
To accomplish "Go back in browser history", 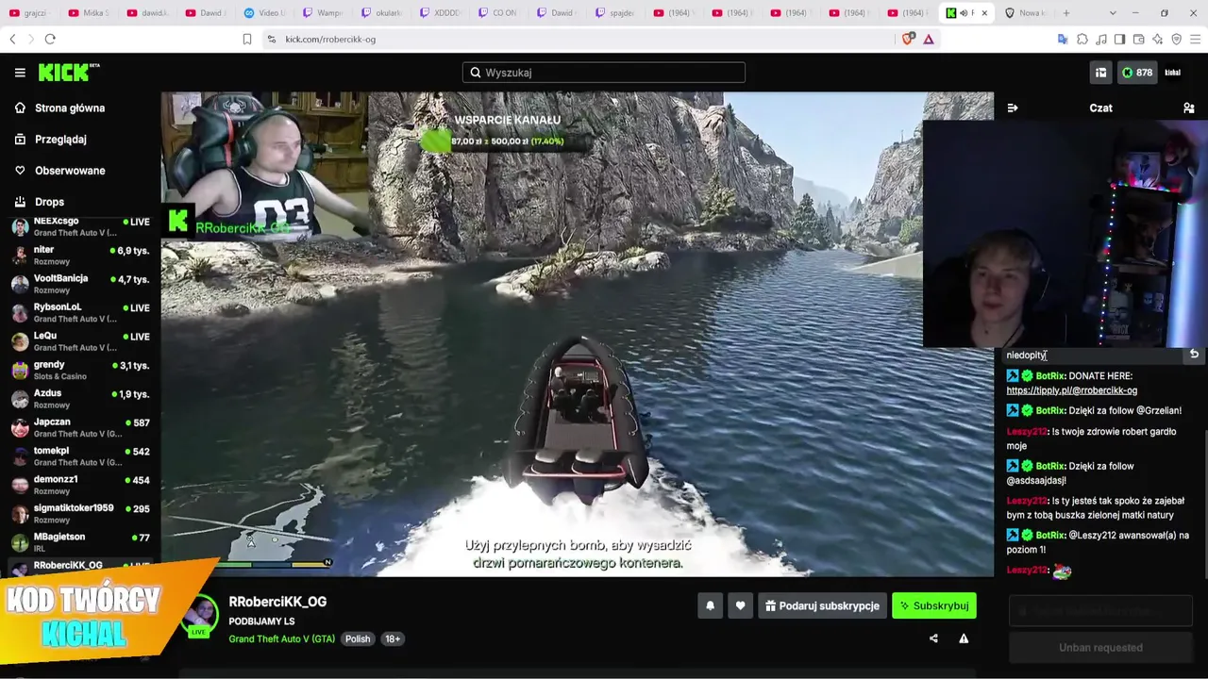I will click(12, 39).
